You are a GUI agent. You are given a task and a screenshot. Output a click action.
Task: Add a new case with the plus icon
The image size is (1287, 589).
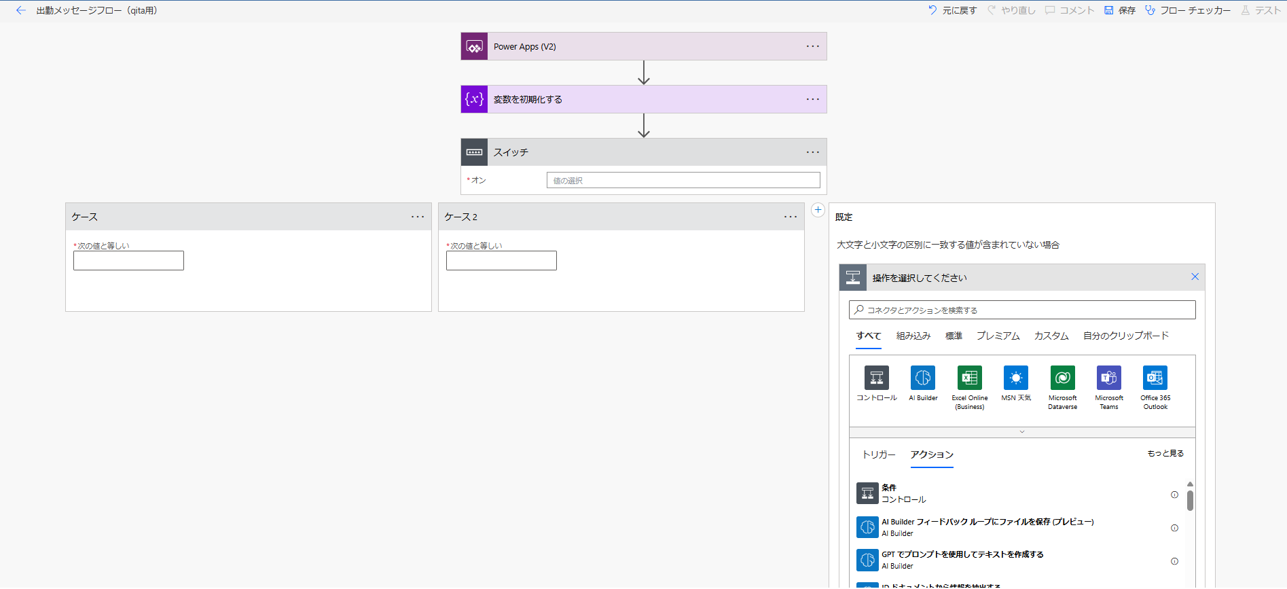pos(818,210)
